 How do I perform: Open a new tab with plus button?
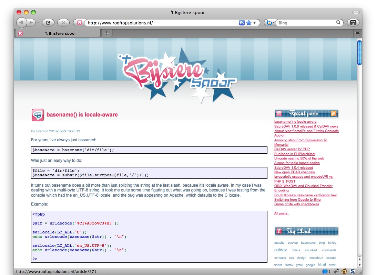click(107, 33)
